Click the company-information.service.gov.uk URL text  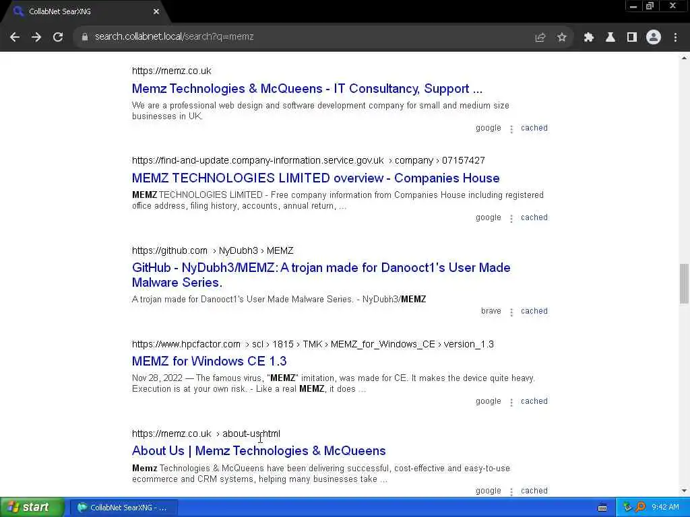coord(309,160)
